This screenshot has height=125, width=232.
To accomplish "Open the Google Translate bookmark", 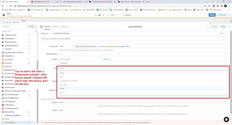I will [x=53, y=10].
